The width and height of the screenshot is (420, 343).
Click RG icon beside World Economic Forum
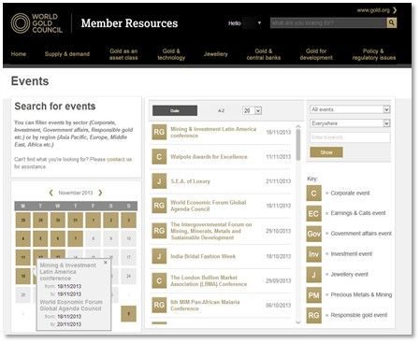159,206
